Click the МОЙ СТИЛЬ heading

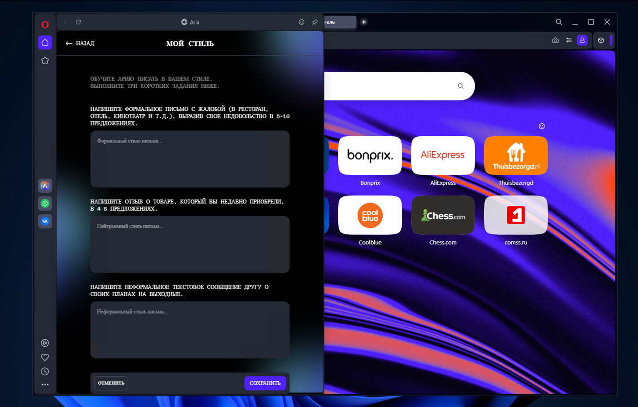[190, 43]
